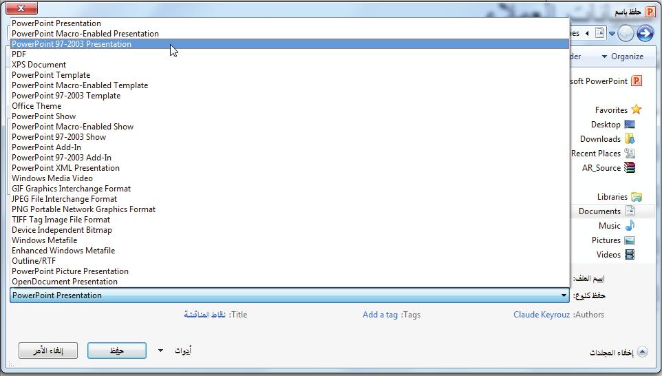Pick PowerPoint 97-2003 Show
The height and width of the screenshot is (376, 662).
290,137
